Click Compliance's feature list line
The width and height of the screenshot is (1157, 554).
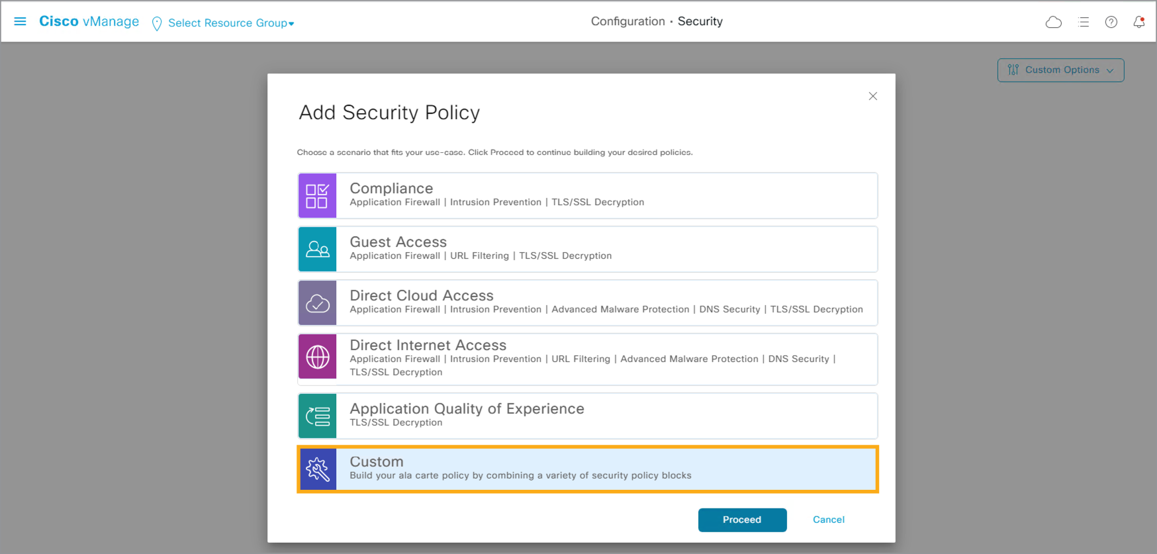496,203
